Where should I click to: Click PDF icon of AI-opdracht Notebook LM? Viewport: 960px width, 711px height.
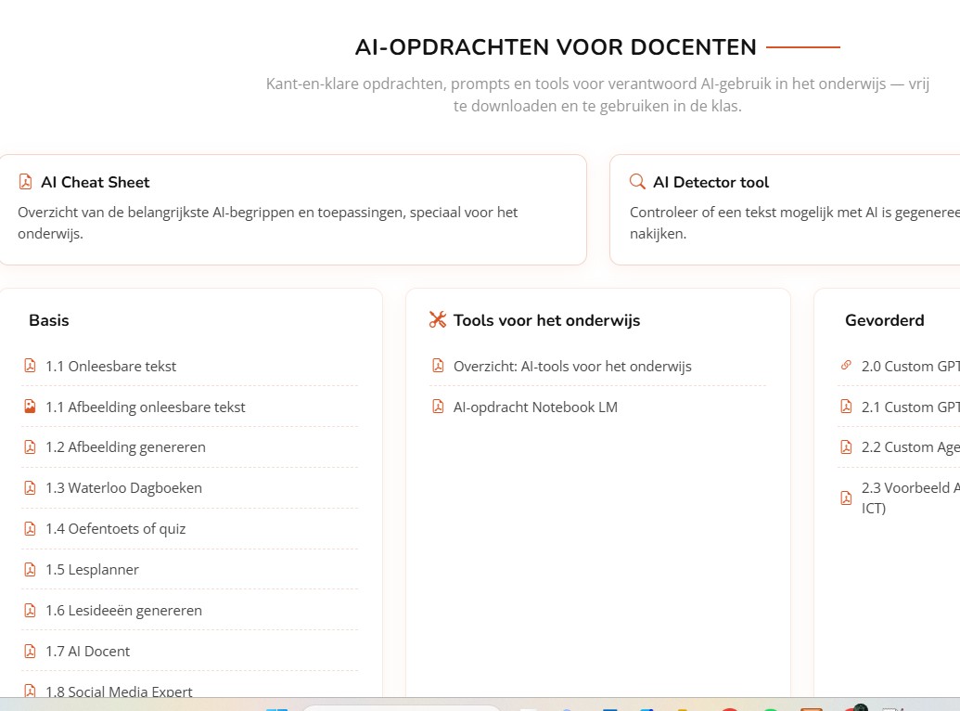click(438, 407)
